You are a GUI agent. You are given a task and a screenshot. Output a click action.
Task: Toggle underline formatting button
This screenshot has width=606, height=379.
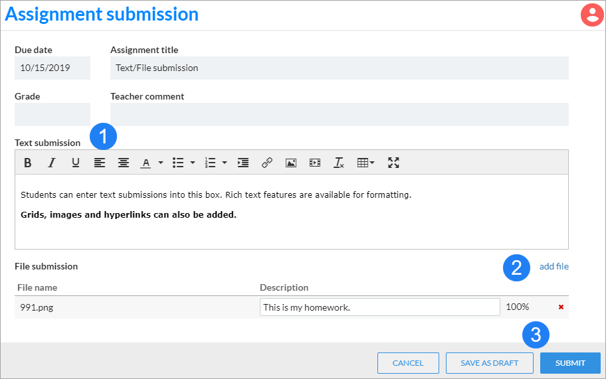tap(76, 163)
